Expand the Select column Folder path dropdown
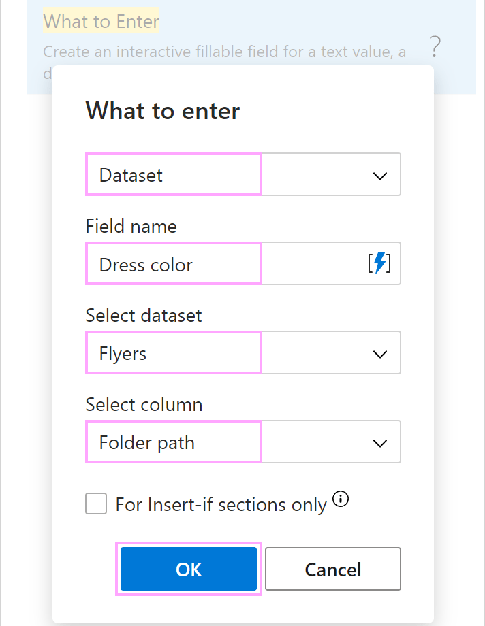This screenshot has width=485, height=626. tap(243, 442)
